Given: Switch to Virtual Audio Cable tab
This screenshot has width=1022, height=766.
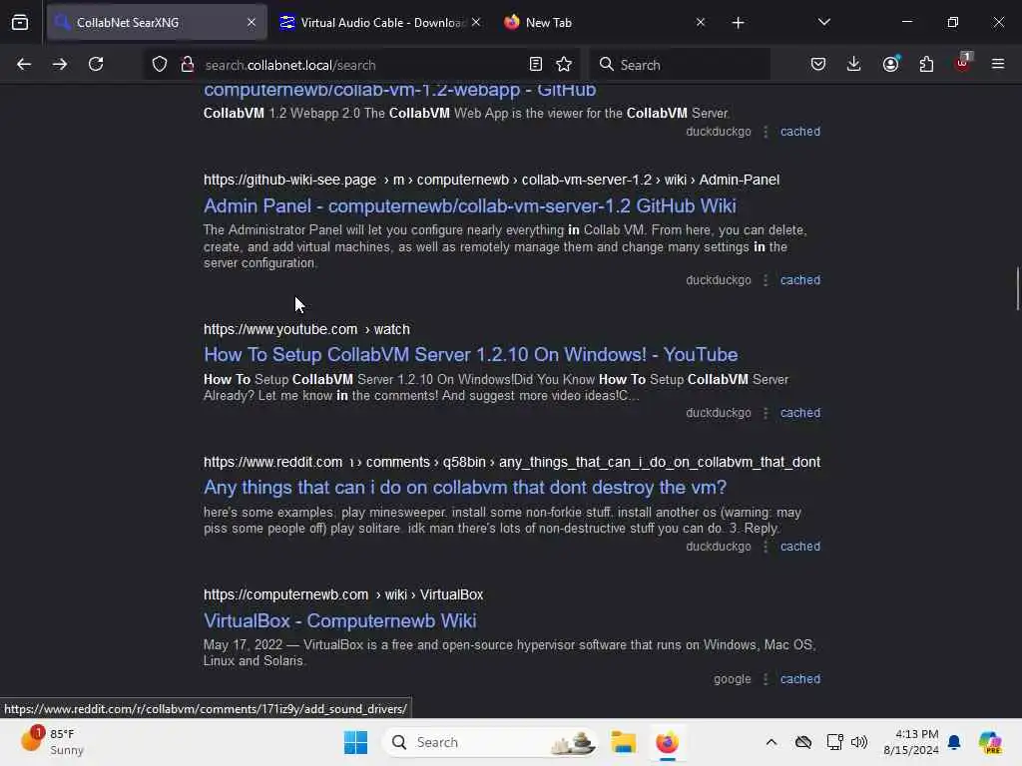Looking at the screenshot, I should [x=382, y=22].
